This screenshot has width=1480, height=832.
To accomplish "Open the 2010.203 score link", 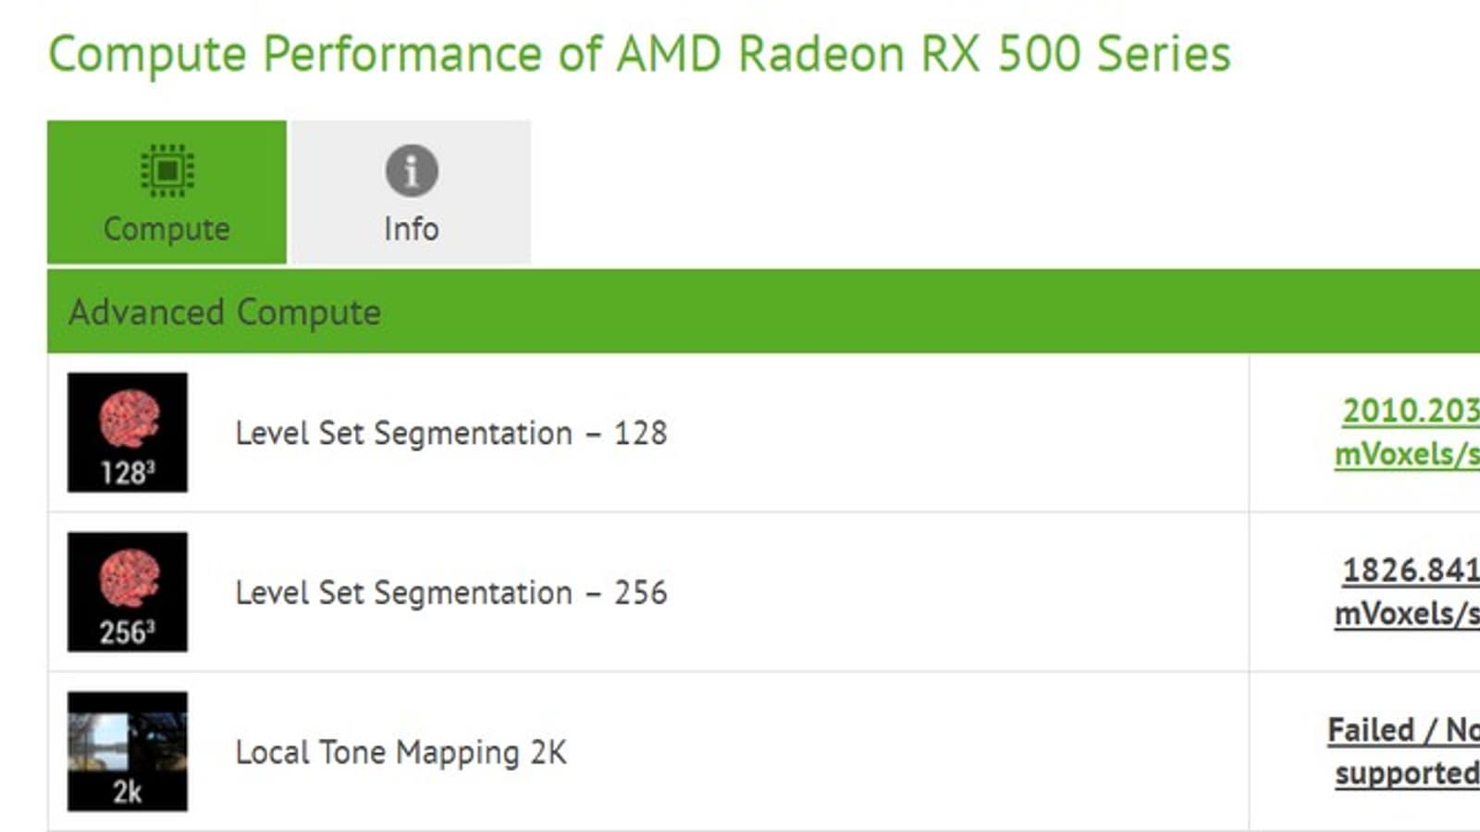I will [x=1410, y=410].
